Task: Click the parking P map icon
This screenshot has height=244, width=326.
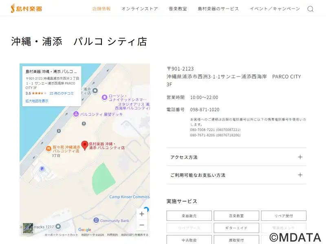Action: 42,169
